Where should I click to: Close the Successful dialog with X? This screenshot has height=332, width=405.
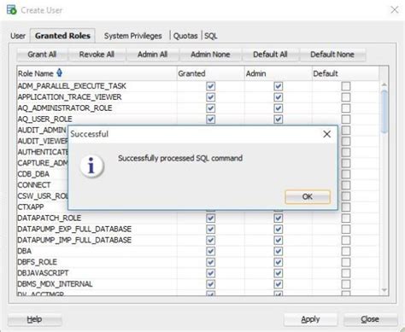(x=327, y=134)
